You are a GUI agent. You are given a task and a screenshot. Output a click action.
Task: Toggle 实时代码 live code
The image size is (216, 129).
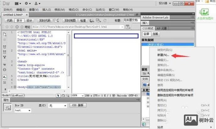[x=45, y=21]
